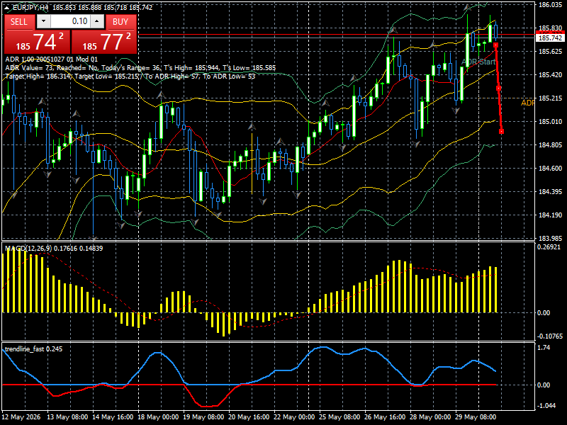Select the top handle of the red trendline

(495, 45)
